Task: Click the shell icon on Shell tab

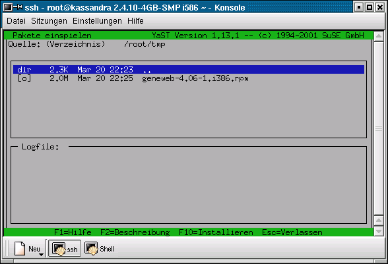Action: (91, 248)
